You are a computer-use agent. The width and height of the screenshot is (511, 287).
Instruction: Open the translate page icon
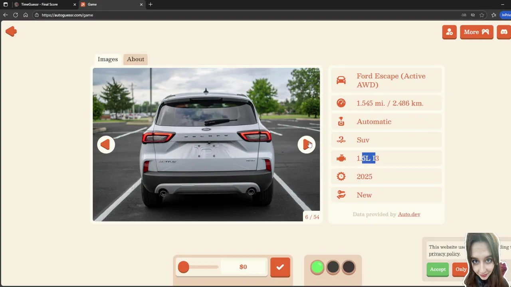464,15
